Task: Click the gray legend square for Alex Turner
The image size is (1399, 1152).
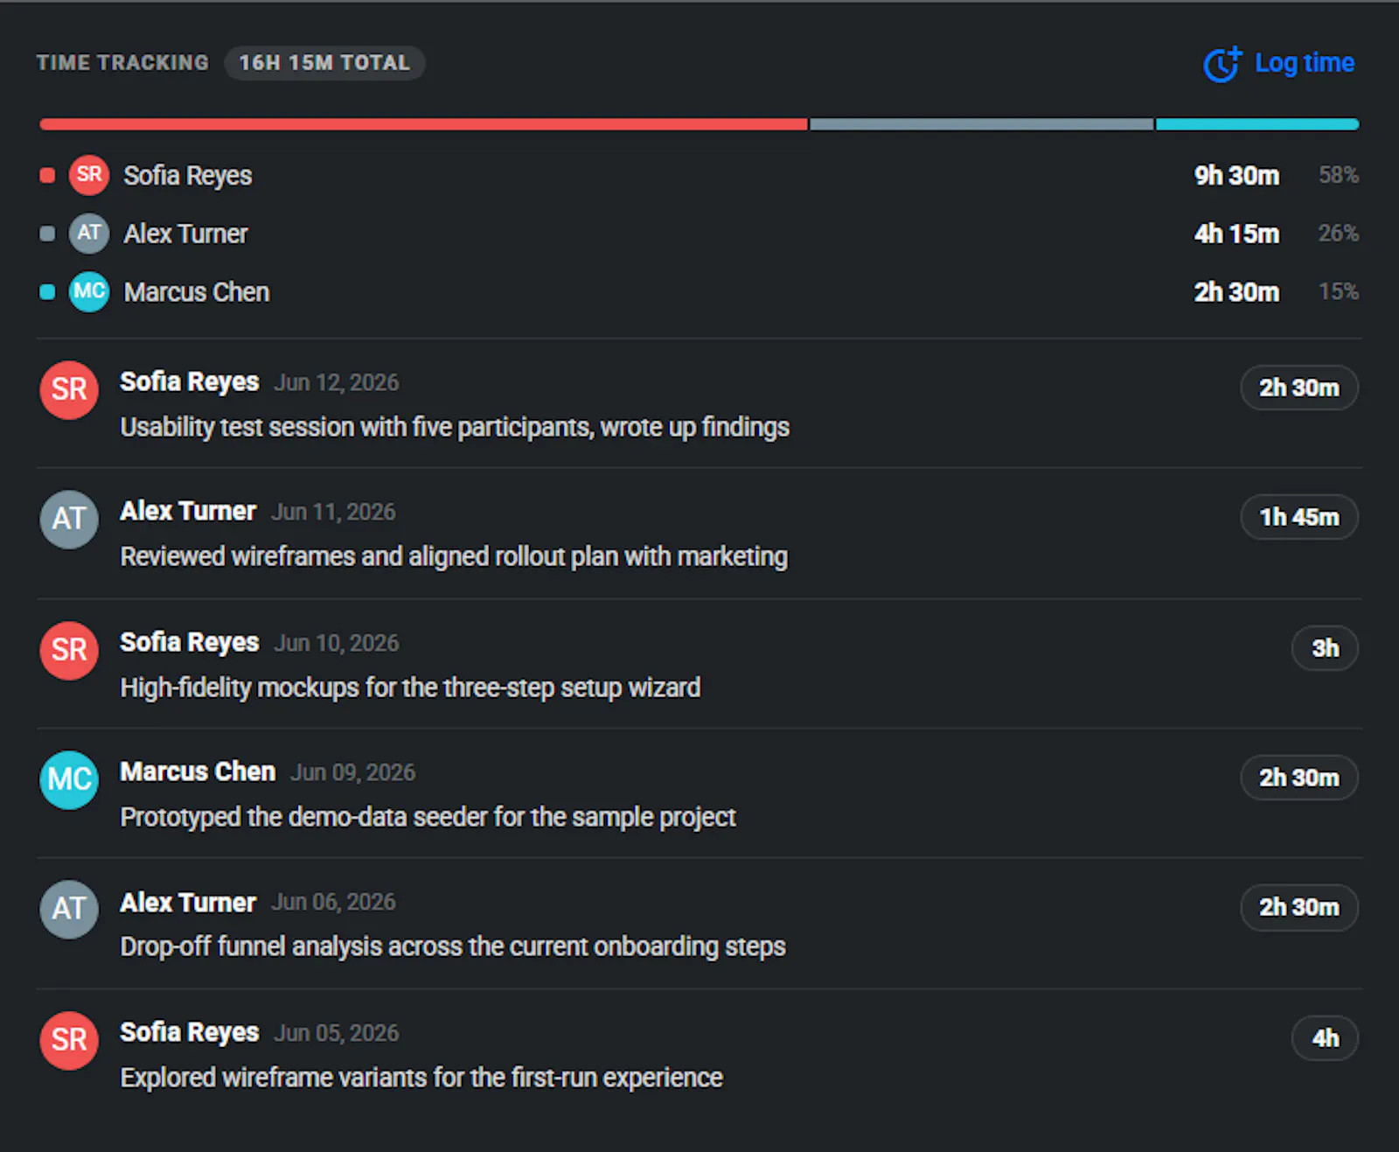Action: pos(47,234)
